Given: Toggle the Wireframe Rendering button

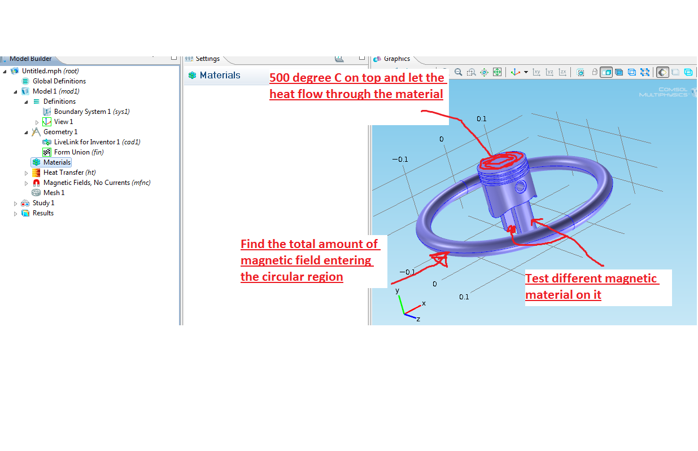Looking at the screenshot, I should coord(688,72).
